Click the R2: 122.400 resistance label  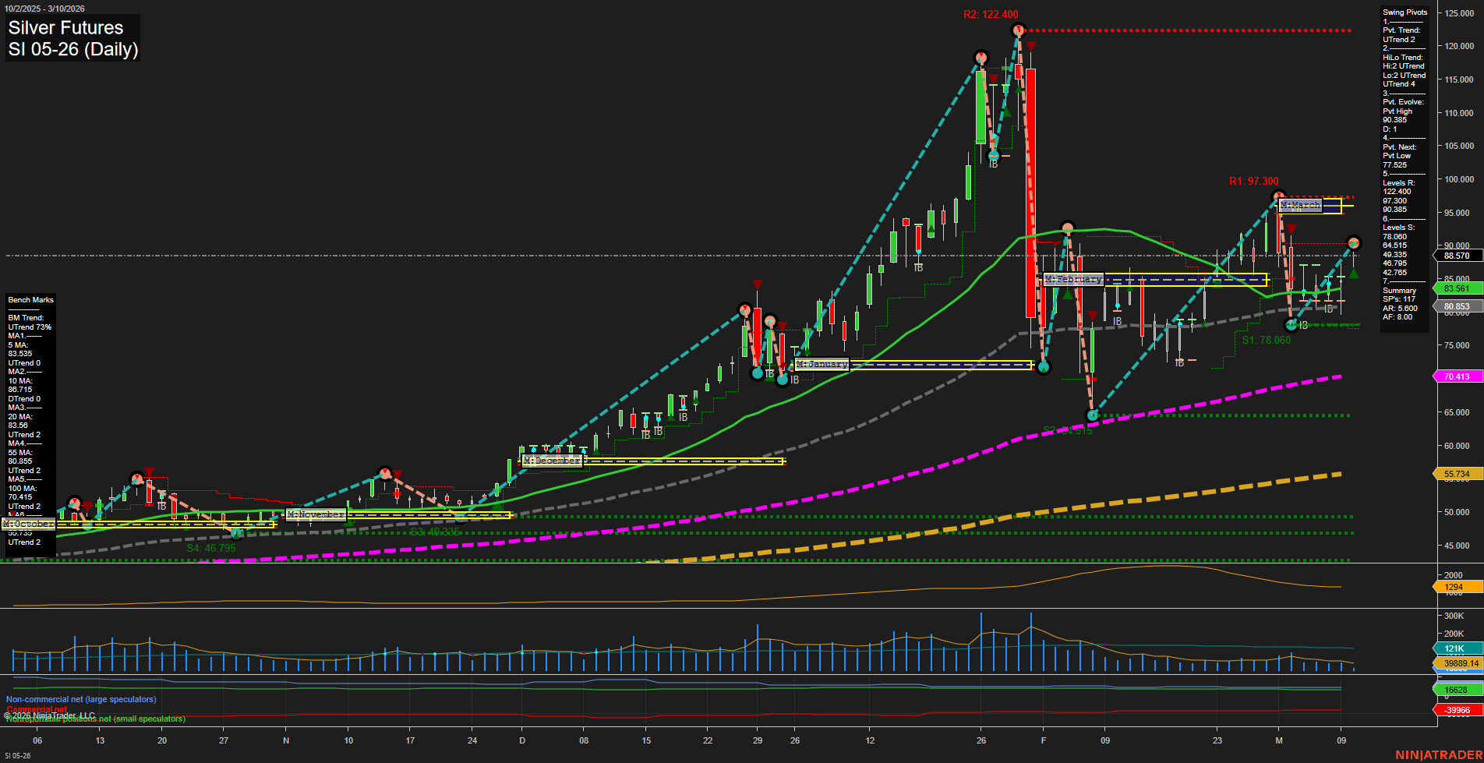pyautogui.click(x=991, y=13)
